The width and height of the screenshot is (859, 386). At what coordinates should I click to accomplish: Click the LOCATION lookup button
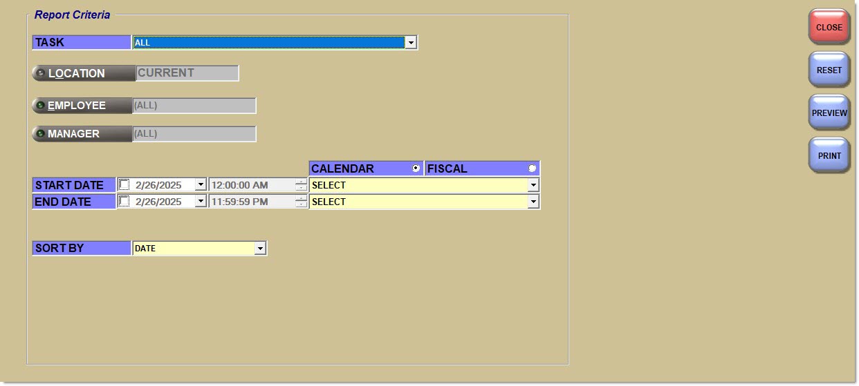point(83,73)
